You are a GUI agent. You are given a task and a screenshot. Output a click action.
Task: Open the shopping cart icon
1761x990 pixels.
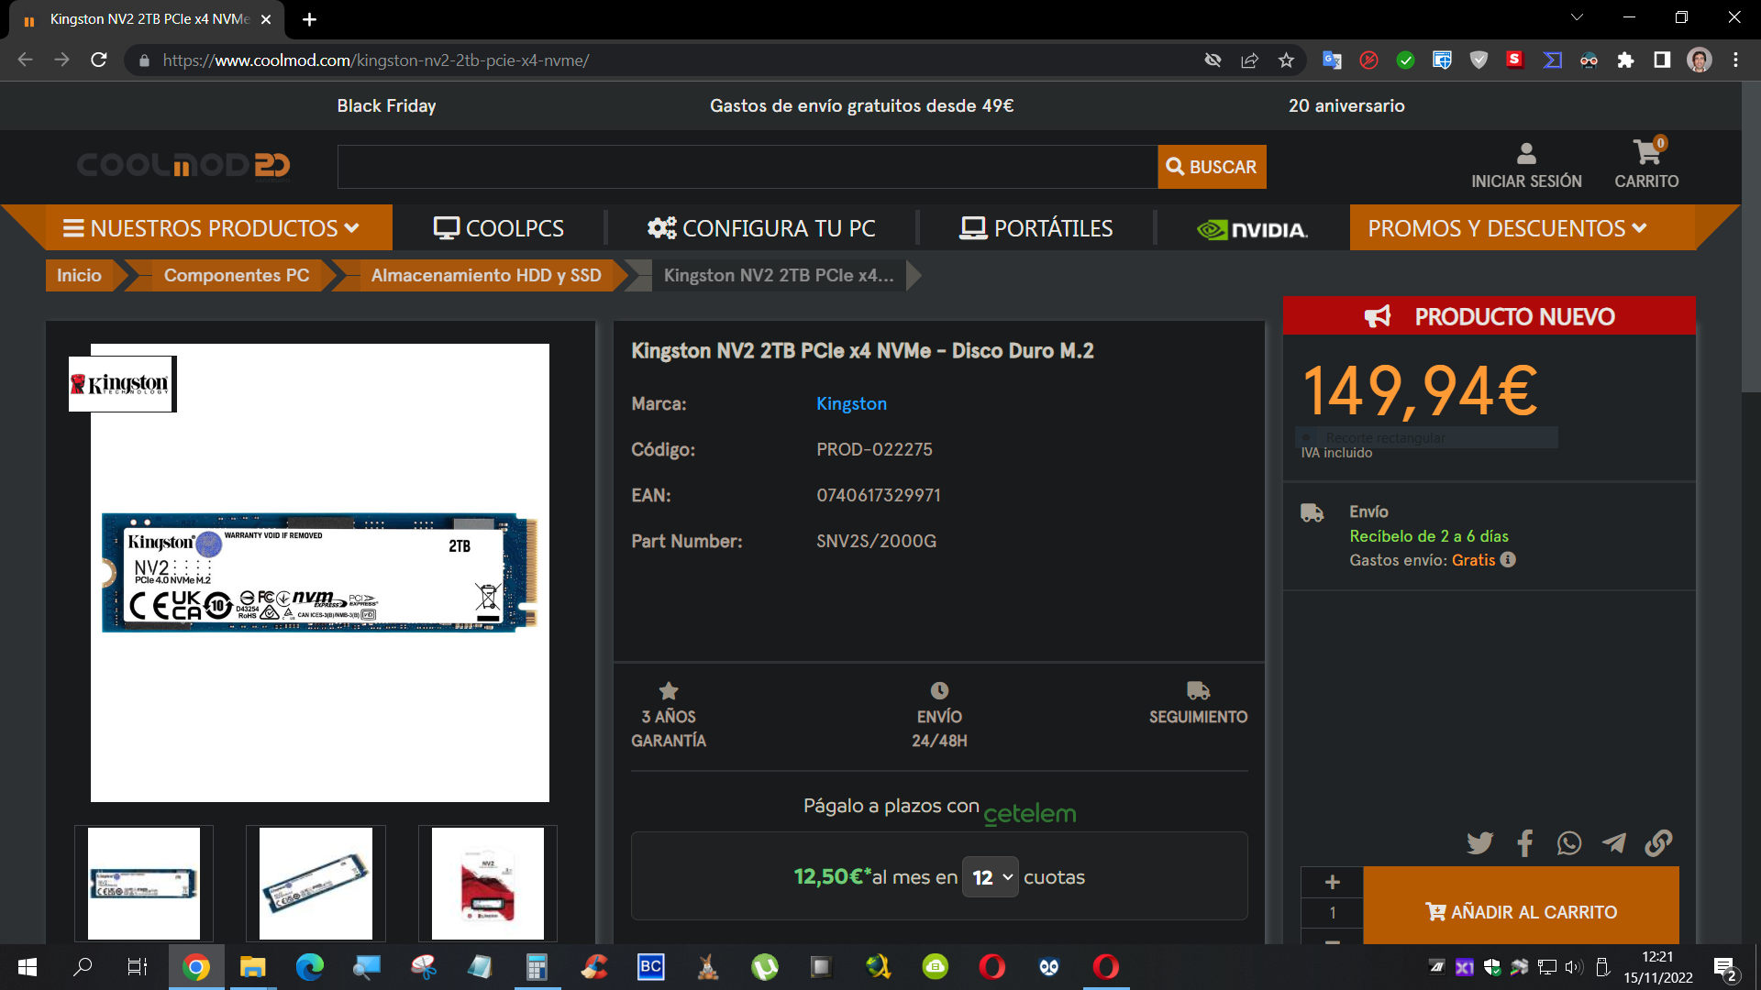1646,153
